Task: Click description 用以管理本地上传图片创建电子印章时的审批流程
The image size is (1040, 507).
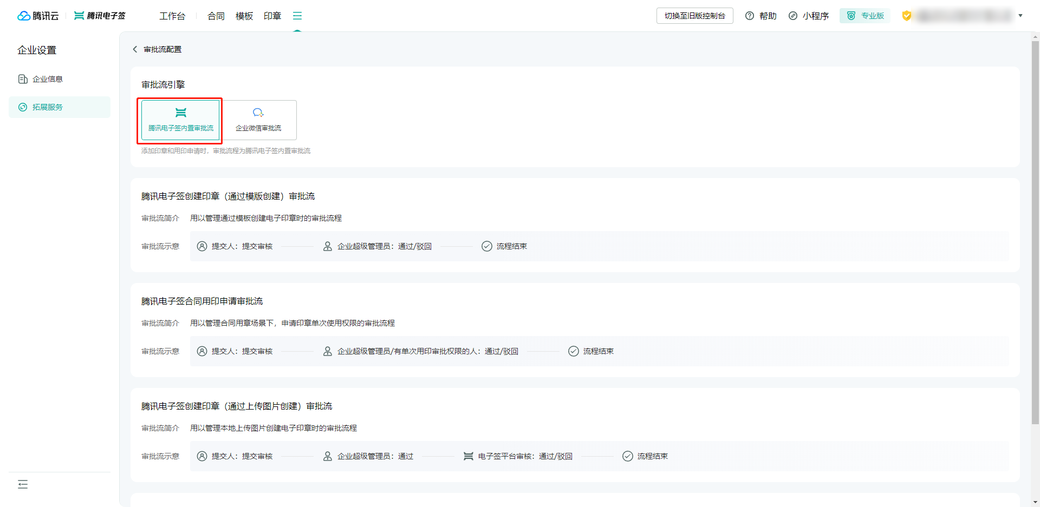Action: [274, 428]
